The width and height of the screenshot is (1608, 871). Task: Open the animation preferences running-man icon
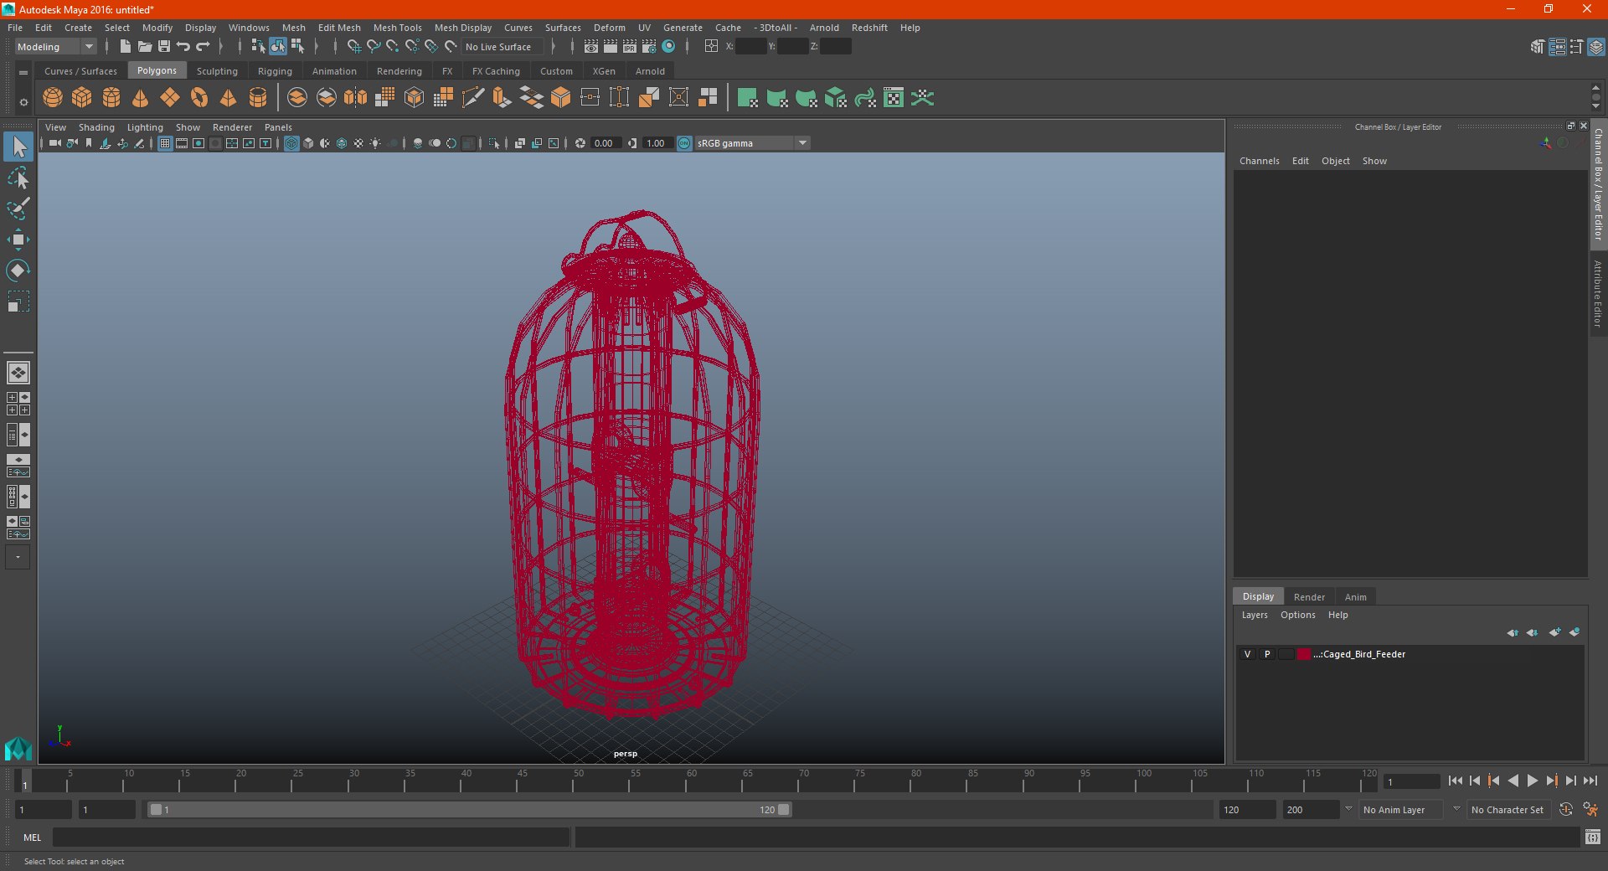[x=1590, y=810]
